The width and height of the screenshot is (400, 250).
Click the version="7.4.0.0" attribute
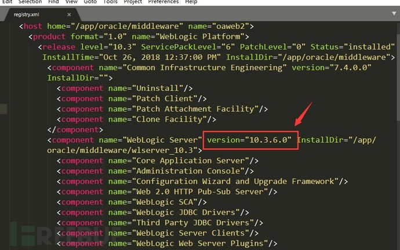pyautogui.click(x=332, y=68)
